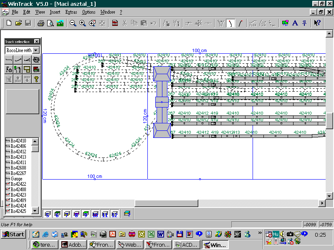Select curved track Ro42424 in the list
The image size is (334, 250).
click(x=18, y=205)
